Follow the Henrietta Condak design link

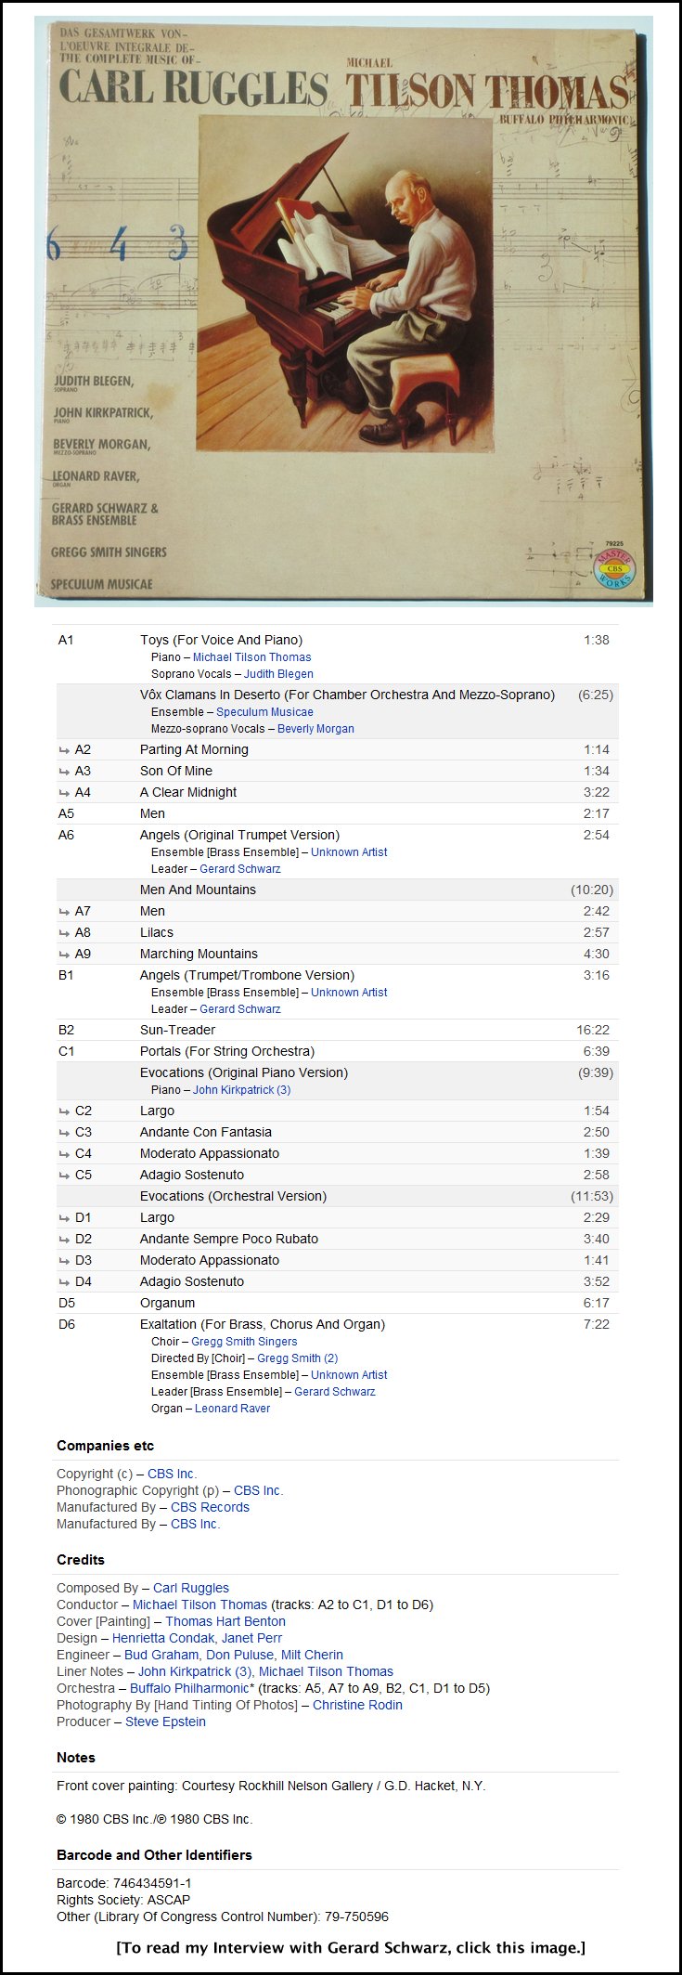coord(163,1638)
